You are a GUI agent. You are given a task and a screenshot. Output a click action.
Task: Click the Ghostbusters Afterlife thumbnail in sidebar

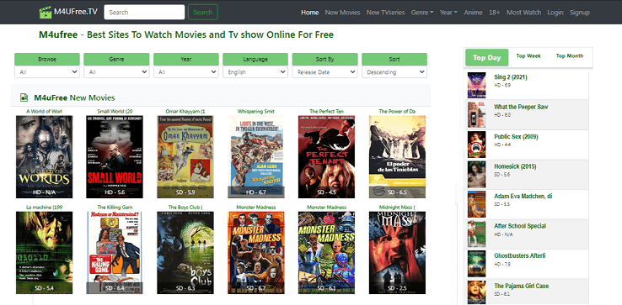[476, 264]
